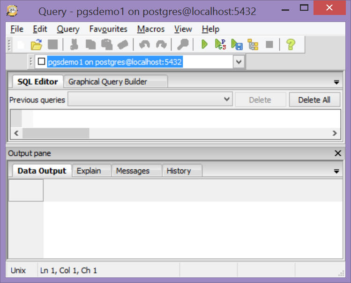Screen dimensions: 351x283
Task: Select the Messages tab
Action: (x=136, y=171)
